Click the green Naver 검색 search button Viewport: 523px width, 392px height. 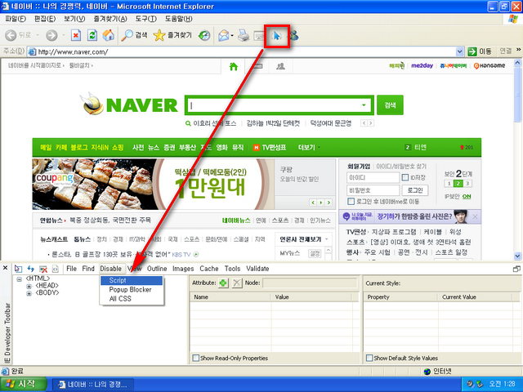point(390,105)
